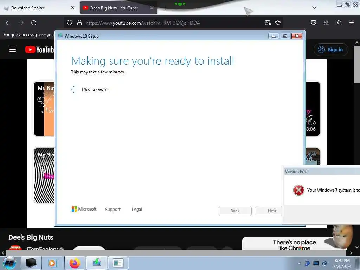Open the Windows Start orb
The image size is (360, 270).
point(9,263)
